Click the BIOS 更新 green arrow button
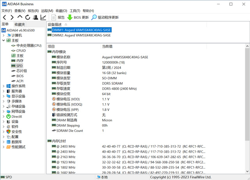Viewport: 250px width, 180px height. click(78, 18)
